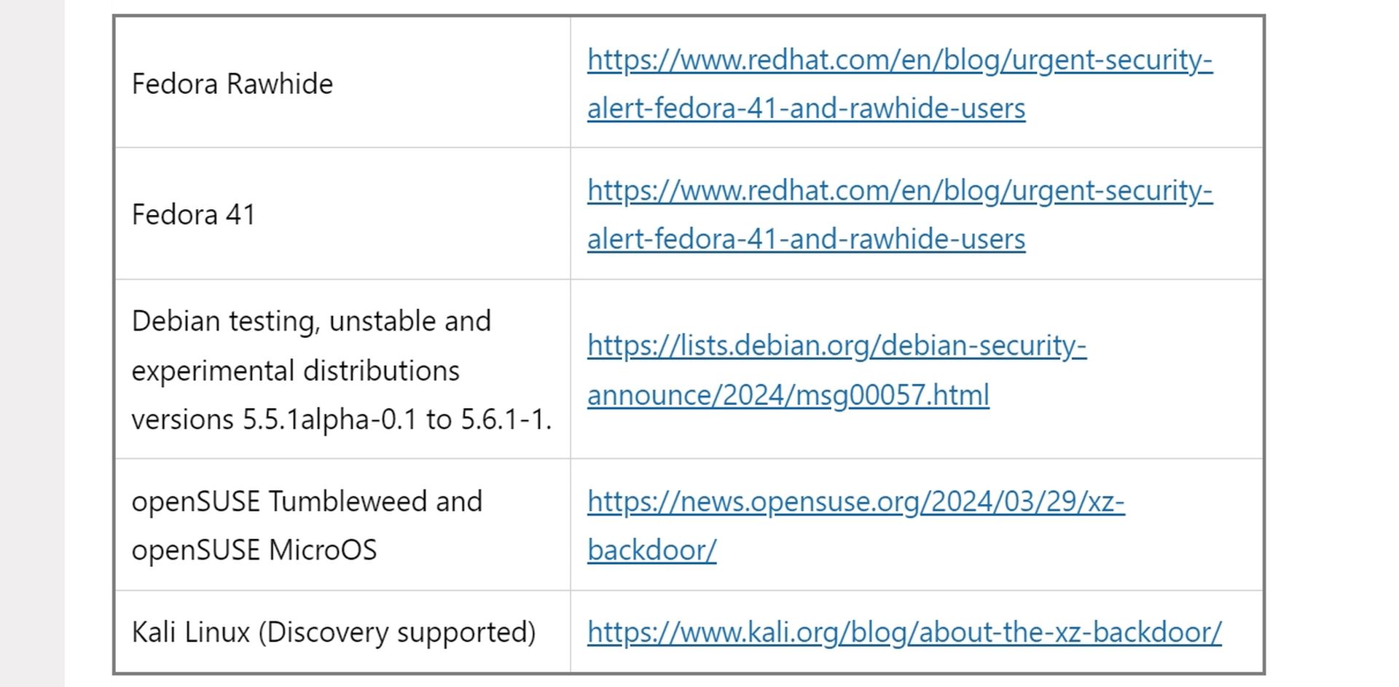Image resolution: width=1399 pixels, height=687 pixels.
Task: Click 'alert-fedora-41-and-rawhide-users' link text in Fedora 41 row
Action: pyautogui.click(x=806, y=239)
